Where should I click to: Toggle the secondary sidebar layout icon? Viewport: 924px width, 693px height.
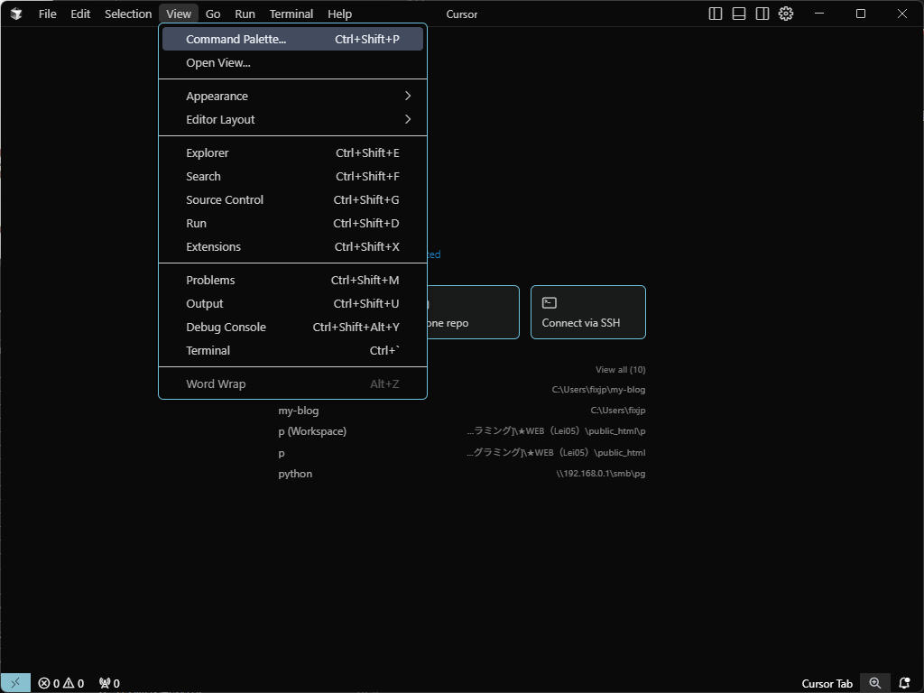(762, 14)
